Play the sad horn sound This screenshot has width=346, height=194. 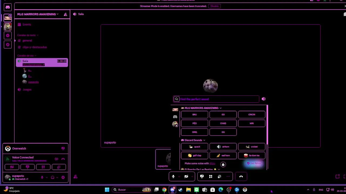[x=223, y=155]
